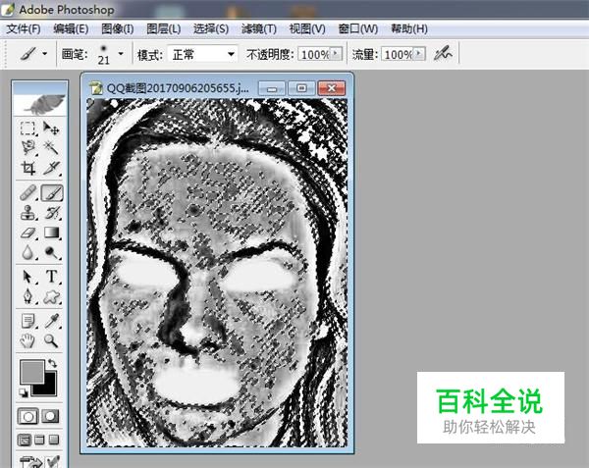Choose Full Screen mode
589x468 pixels.
tap(54, 440)
